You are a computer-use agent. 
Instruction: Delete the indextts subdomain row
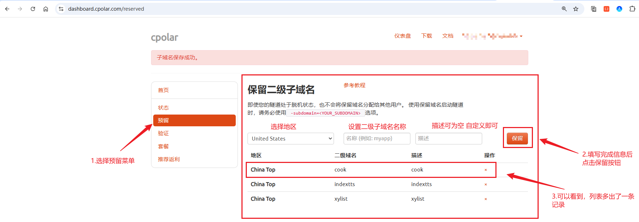coord(486,185)
